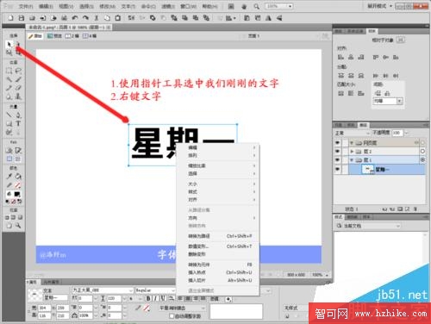Choose 转换为元件 in the context menu
Screen dimensions: 431x324
[x=199, y=265]
